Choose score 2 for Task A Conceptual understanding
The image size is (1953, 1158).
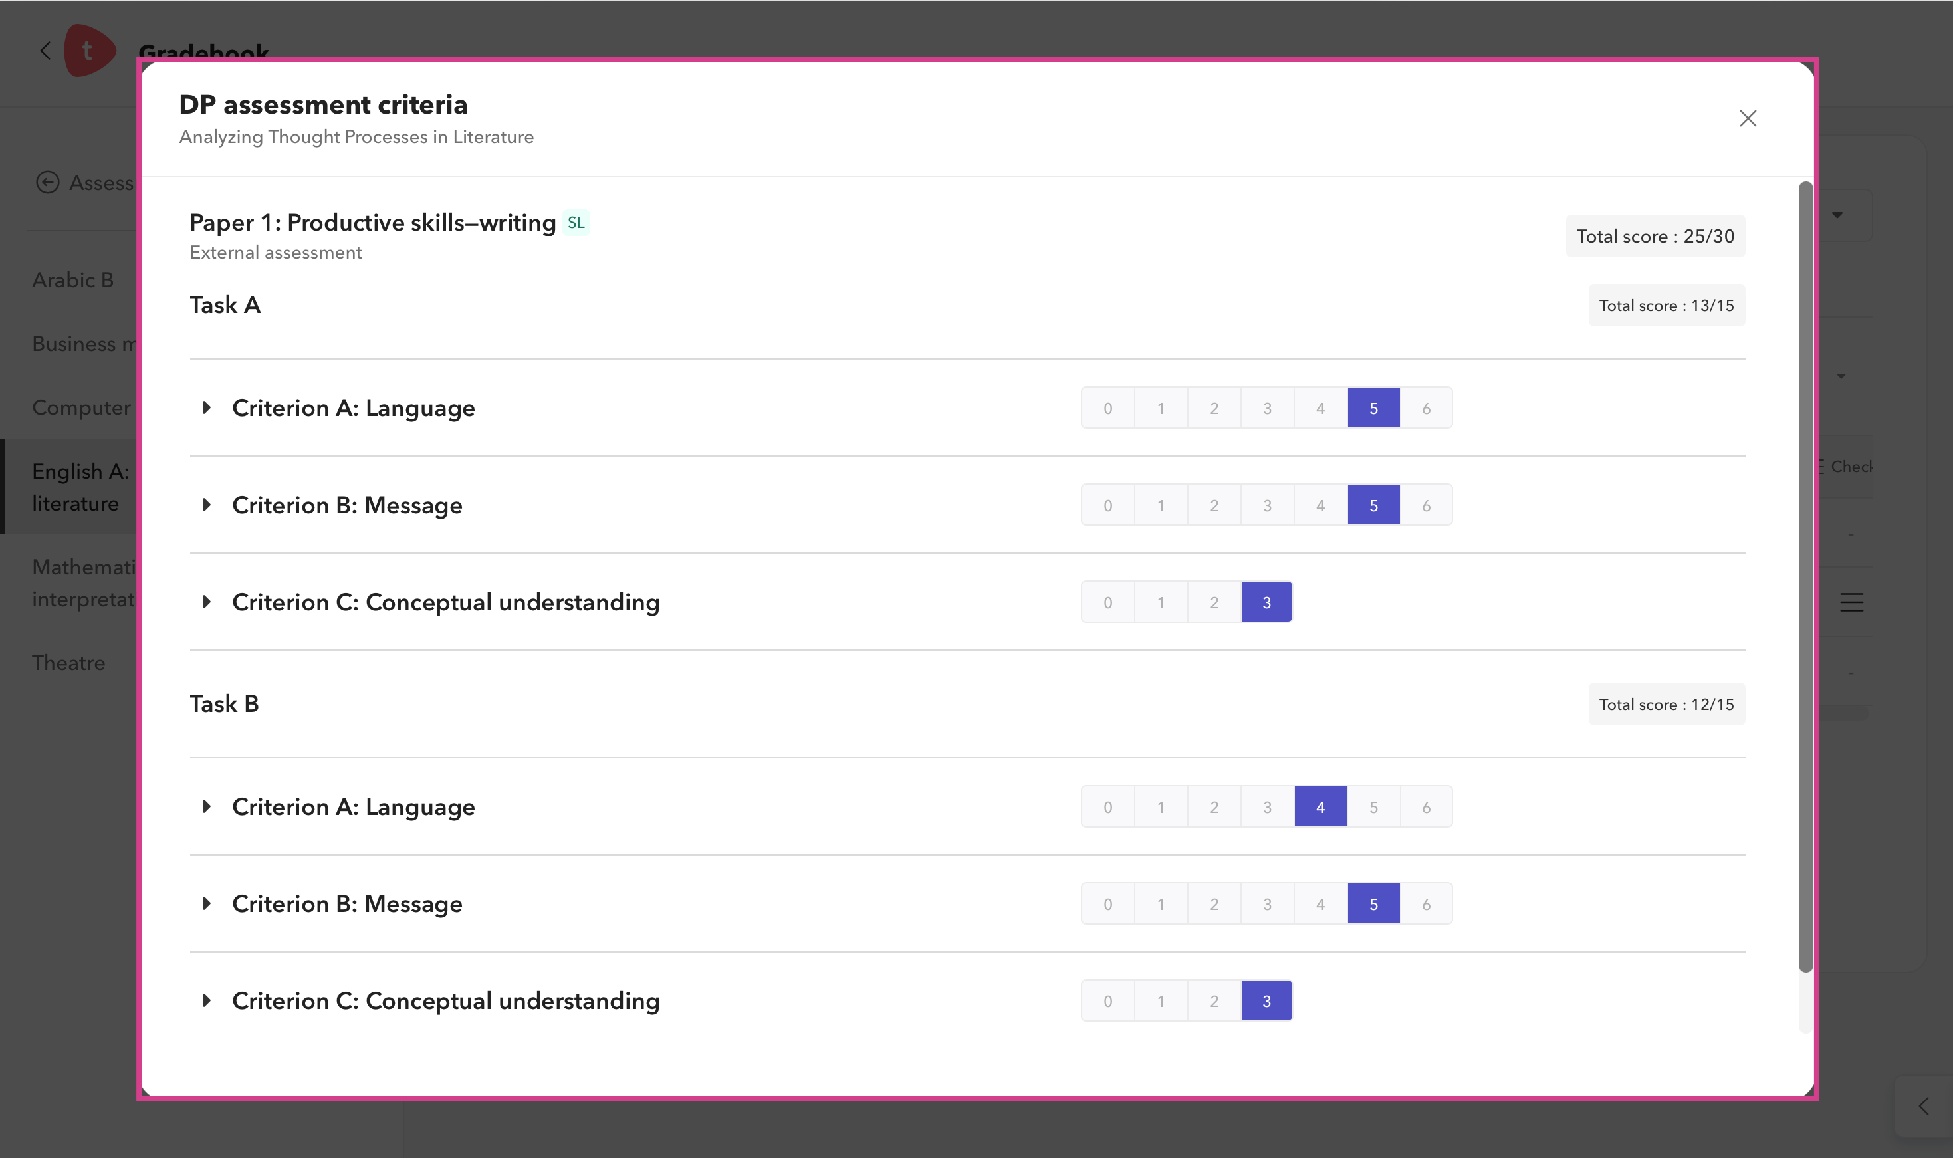click(x=1214, y=602)
